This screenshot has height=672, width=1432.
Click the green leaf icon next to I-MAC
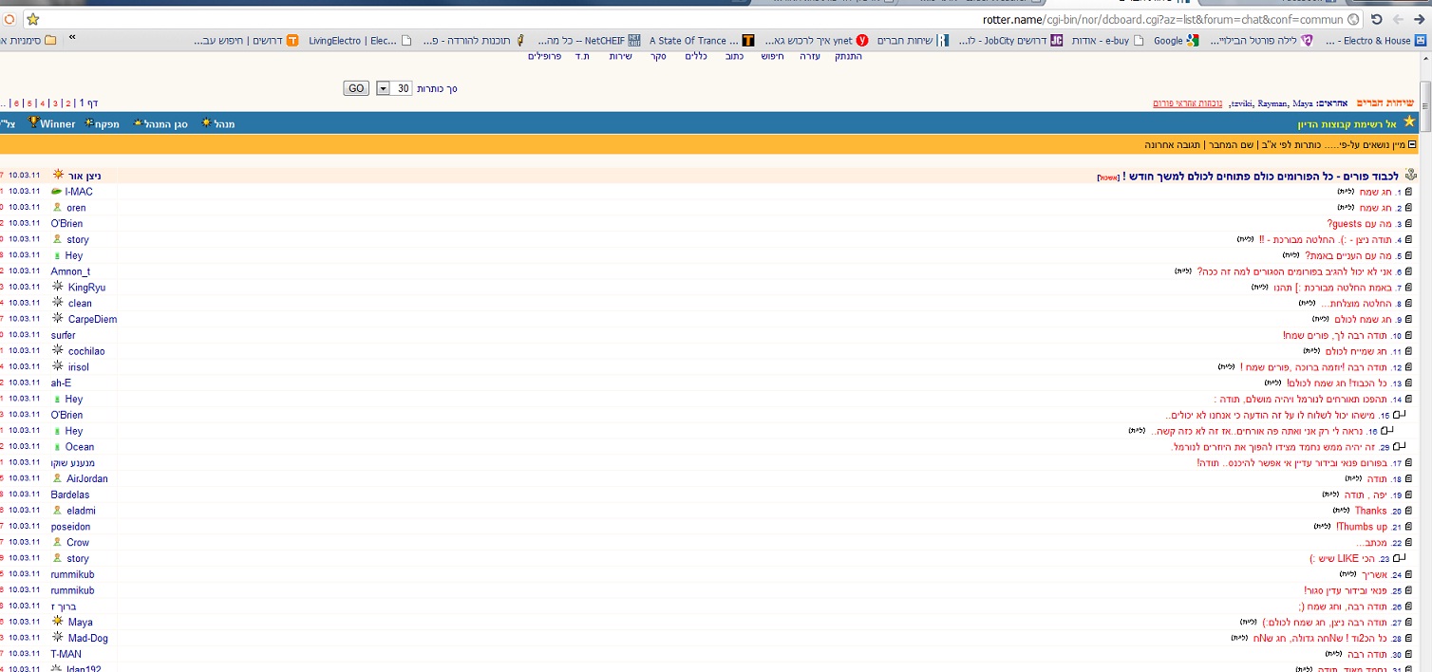tap(57, 192)
